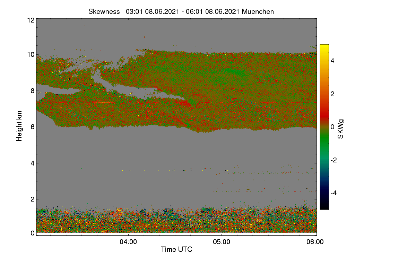
Task: Click the colorbar value 4 label
Action: click(332, 61)
